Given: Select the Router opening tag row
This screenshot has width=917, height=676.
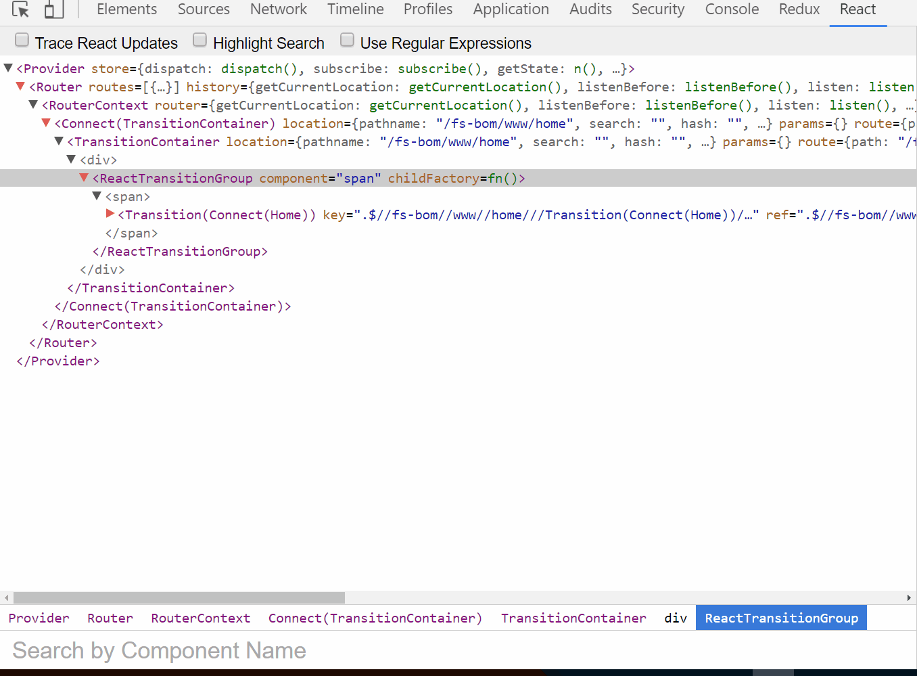Looking at the screenshot, I should click(x=458, y=87).
